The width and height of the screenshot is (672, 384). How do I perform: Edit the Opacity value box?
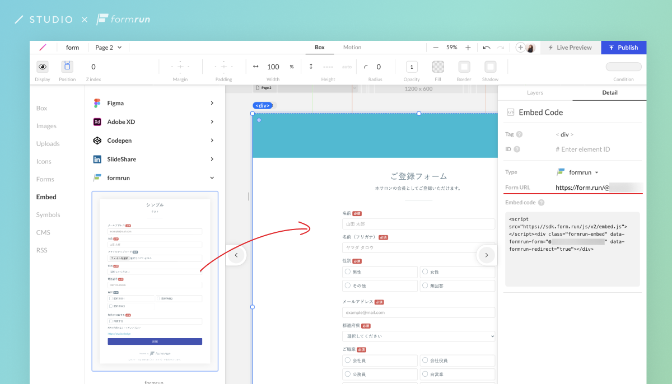412,67
